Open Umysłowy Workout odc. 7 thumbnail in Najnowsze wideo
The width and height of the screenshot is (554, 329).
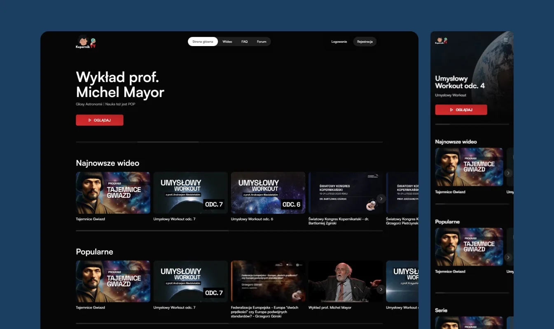190,193
